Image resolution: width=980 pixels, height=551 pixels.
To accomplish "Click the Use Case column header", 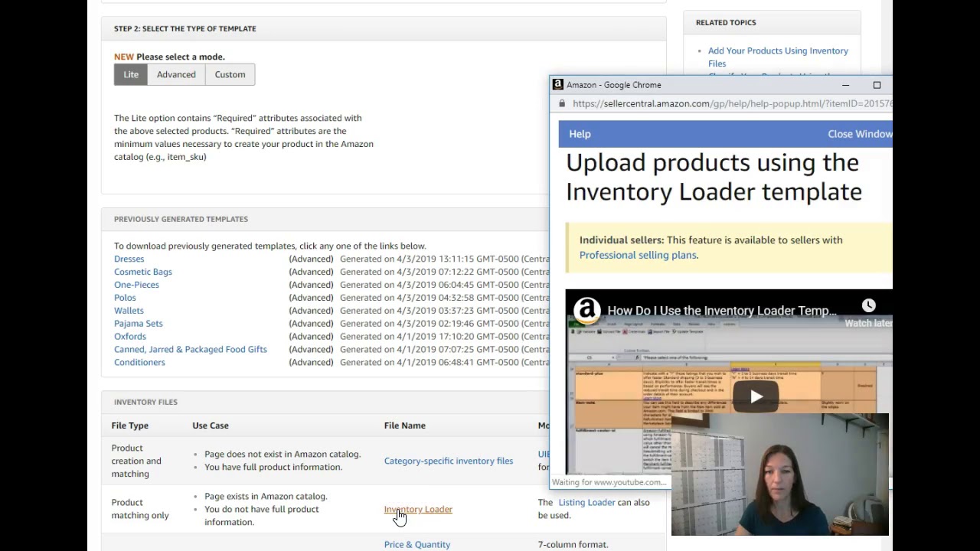I will coord(211,425).
